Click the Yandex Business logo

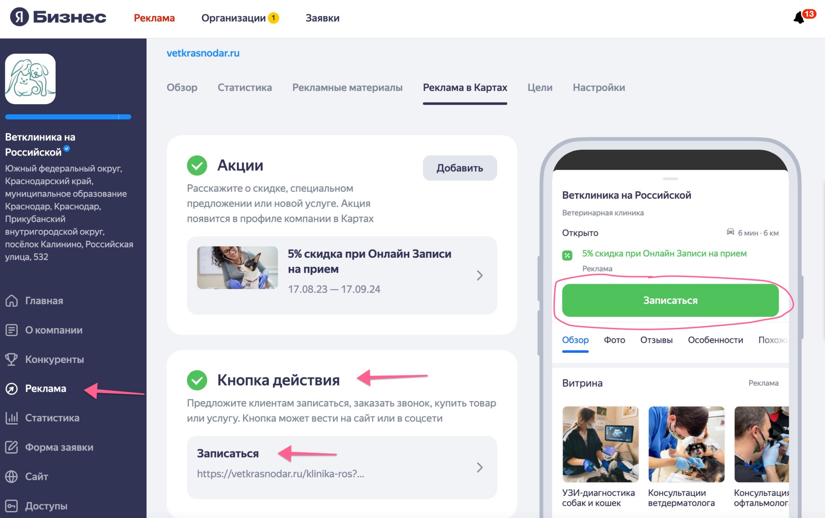pyautogui.click(x=58, y=17)
